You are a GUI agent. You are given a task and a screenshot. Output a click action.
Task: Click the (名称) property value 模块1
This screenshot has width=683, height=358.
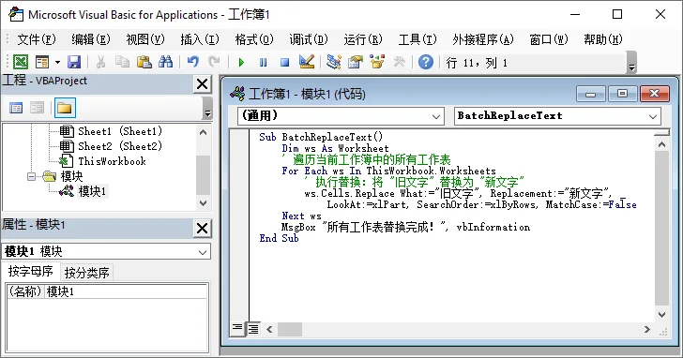(126, 291)
